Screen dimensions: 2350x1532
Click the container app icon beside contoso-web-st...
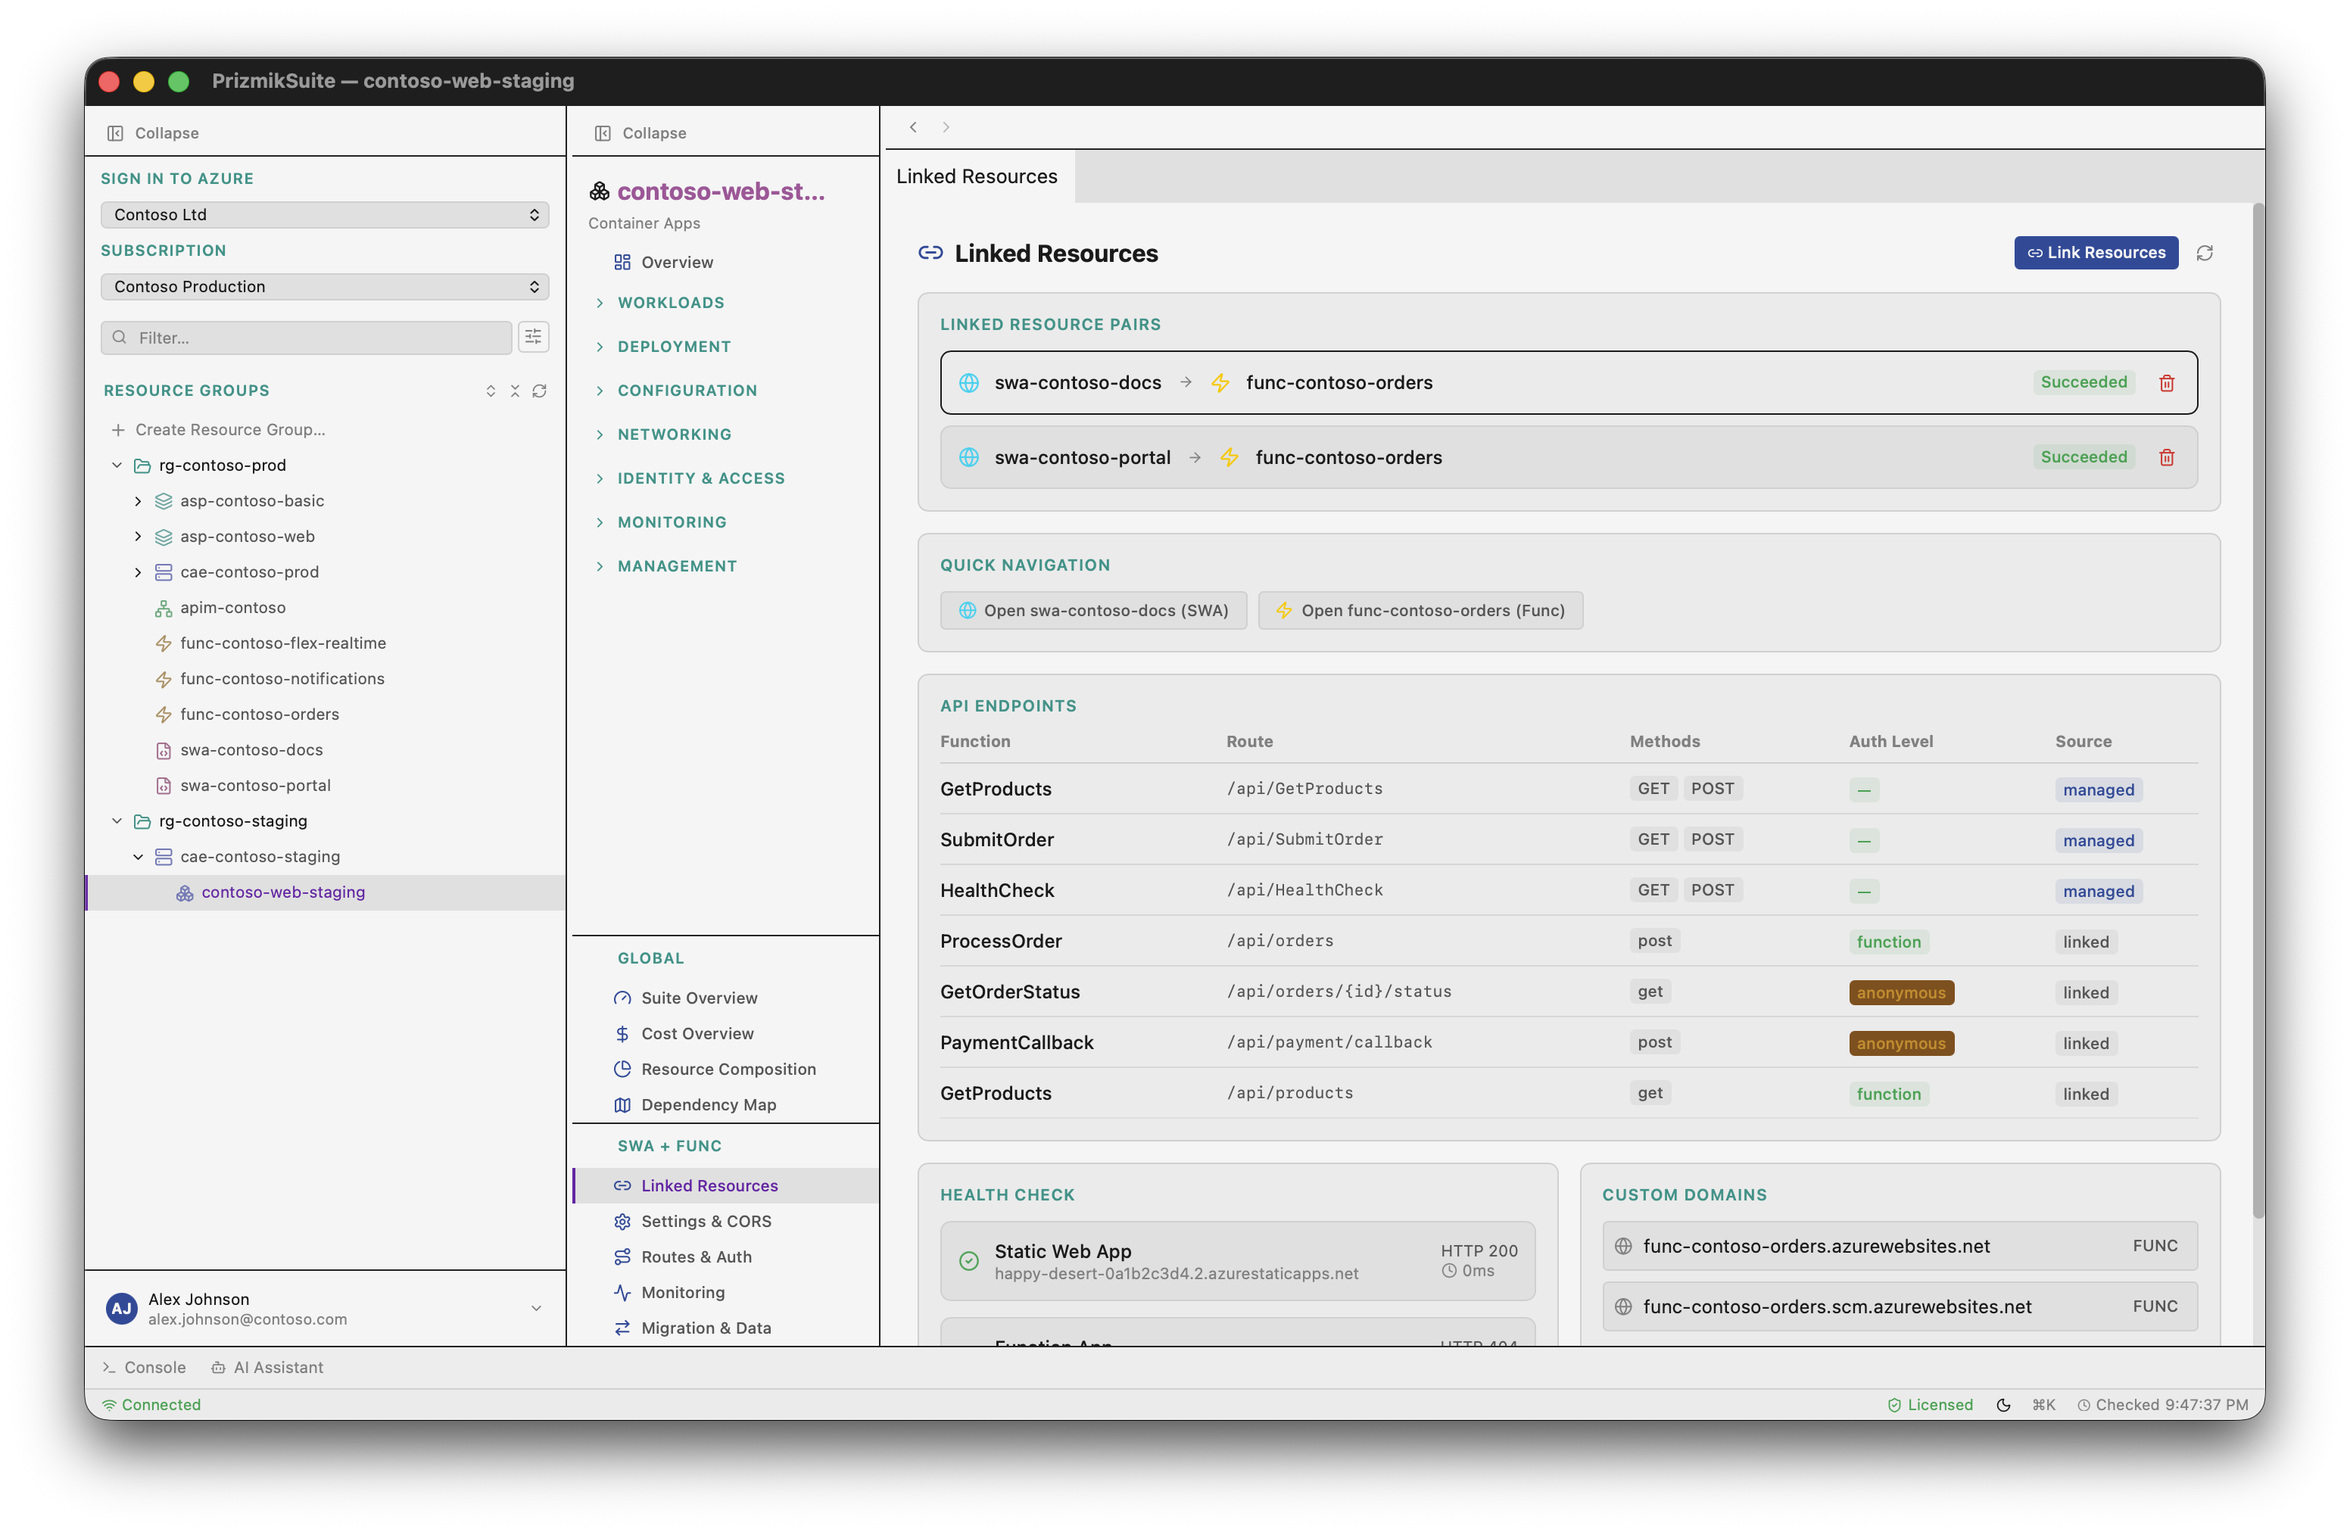click(x=600, y=191)
